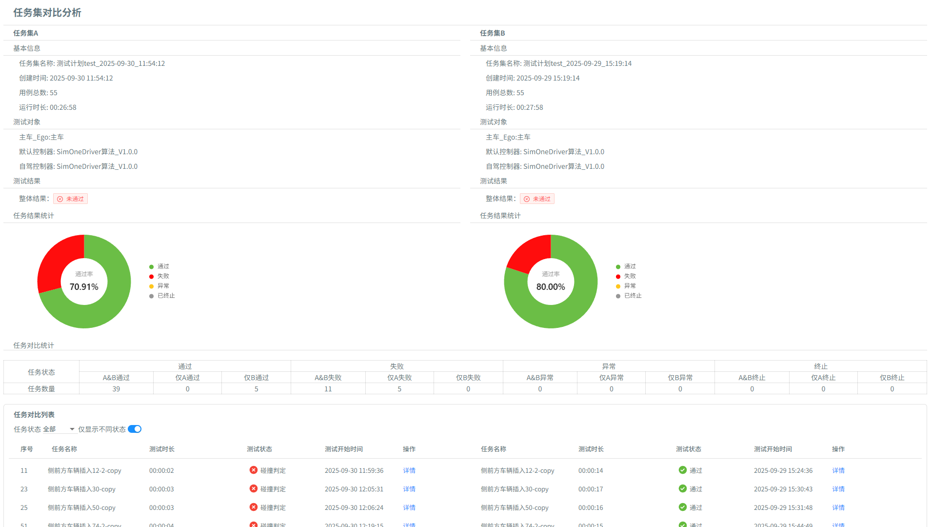Image resolution: width=932 pixels, height=527 pixels.
Task: Click red collision status icon in row 11
Action: 253,470
